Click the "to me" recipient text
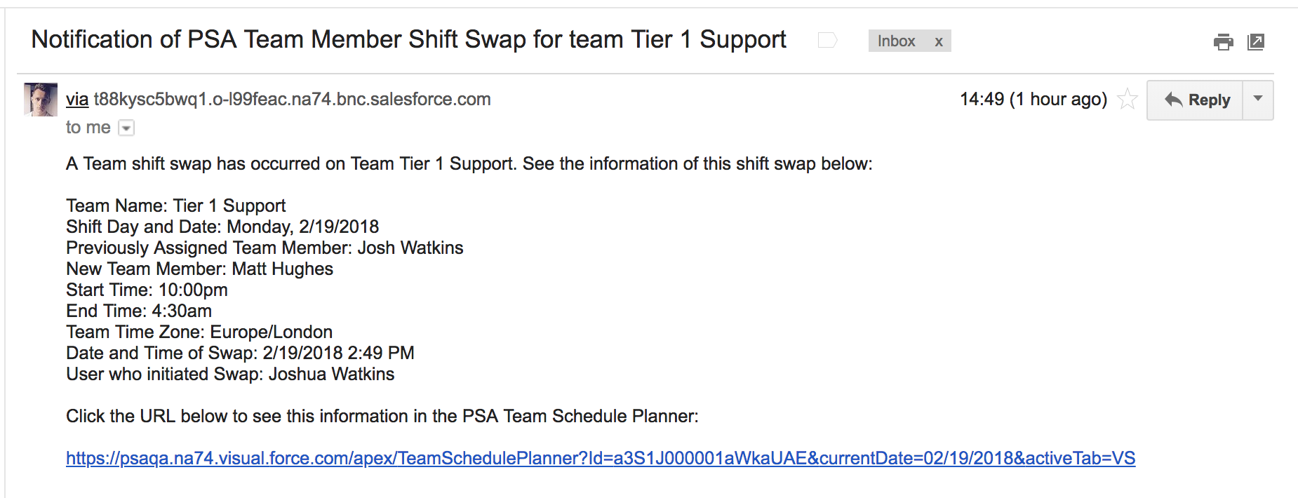Viewport: 1298px width, 498px height. pos(88,128)
